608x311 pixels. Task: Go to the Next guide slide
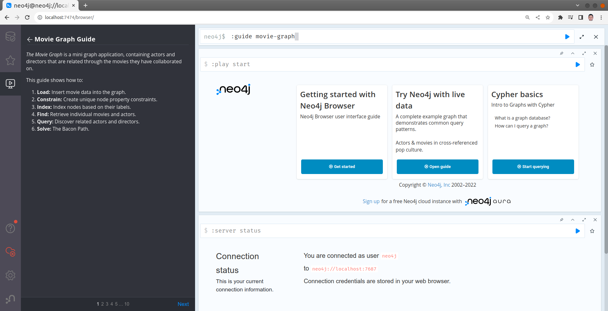point(183,304)
